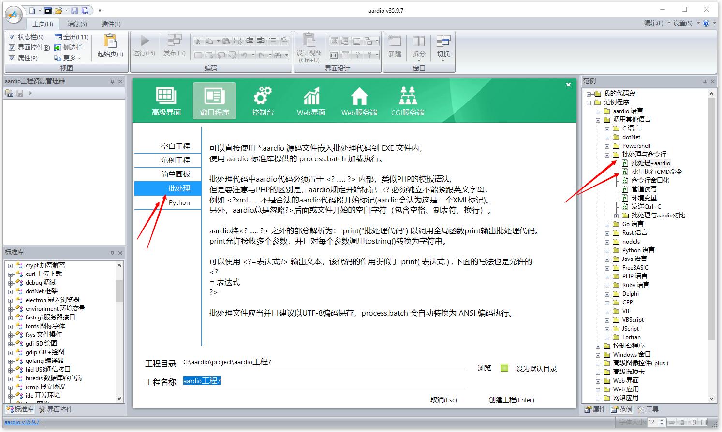Select the 控制台 console project icon

[263, 100]
